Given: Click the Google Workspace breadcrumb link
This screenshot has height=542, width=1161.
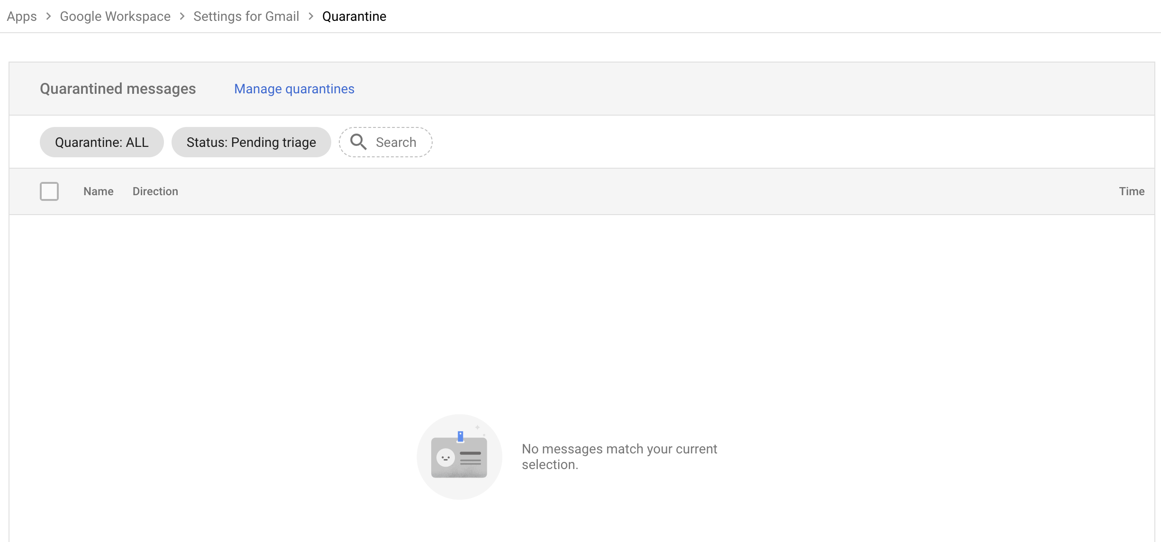Looking at the screenshot, I should click(x=116, y=16).
